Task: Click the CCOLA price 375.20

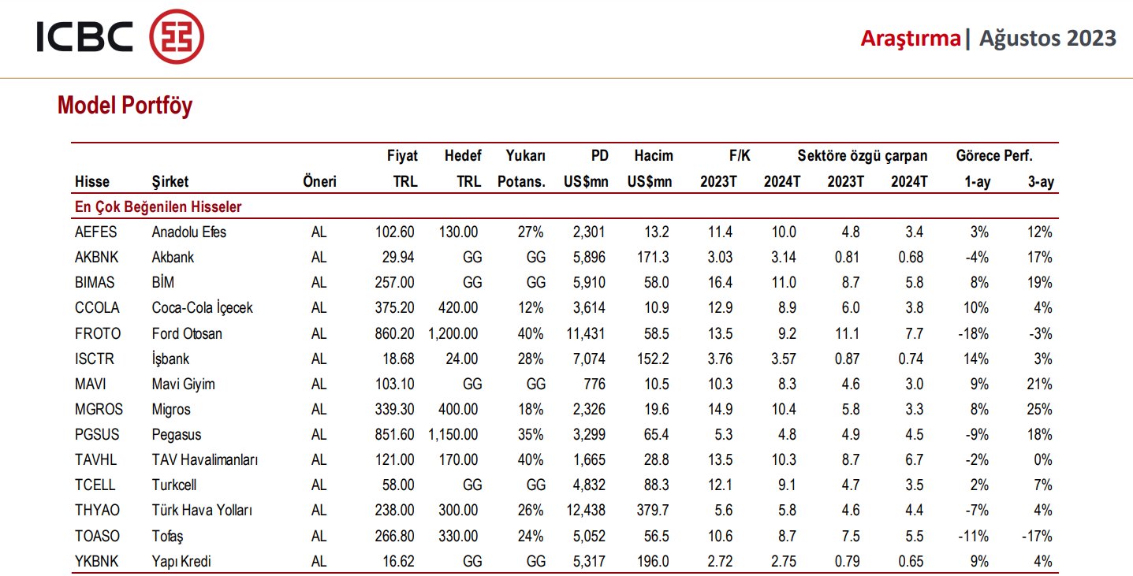Action: 394,308
